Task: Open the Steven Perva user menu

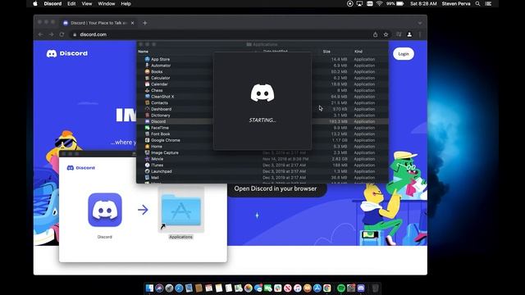Action: point(456,3)
